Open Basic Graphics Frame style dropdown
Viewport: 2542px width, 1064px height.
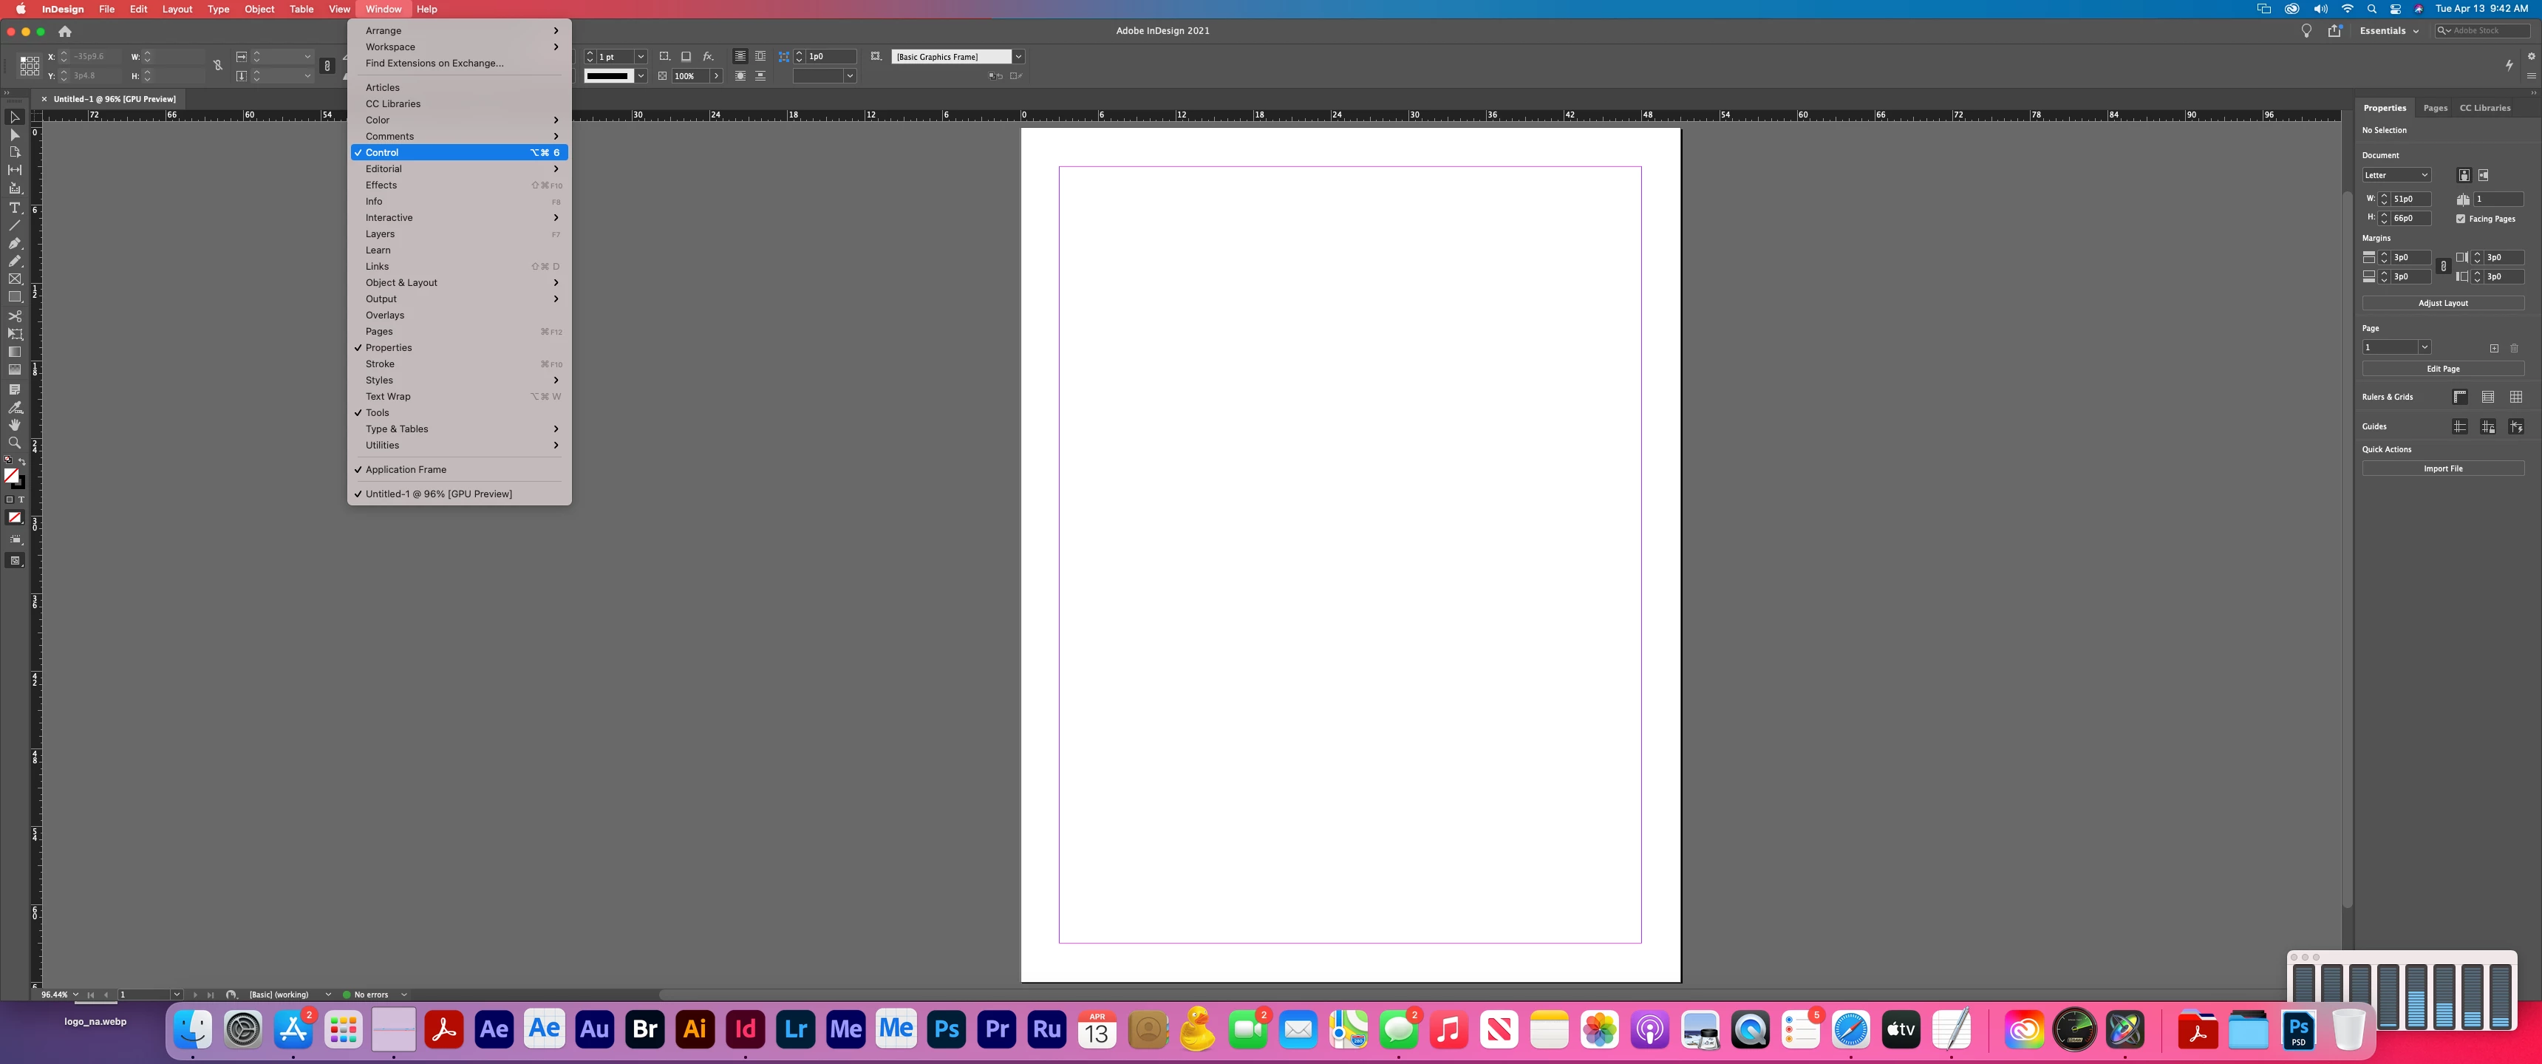1018,57
